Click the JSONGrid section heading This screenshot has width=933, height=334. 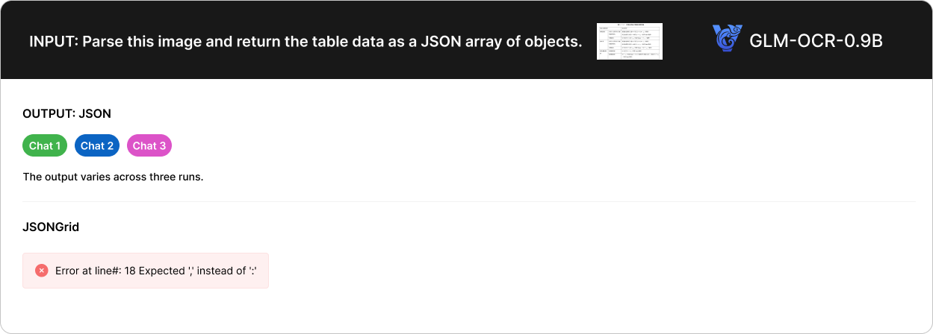(51, 227)
